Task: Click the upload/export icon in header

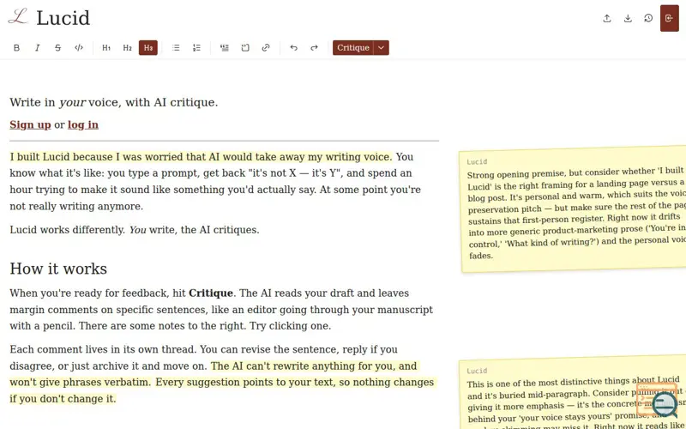Action: [x=607, y=18]
